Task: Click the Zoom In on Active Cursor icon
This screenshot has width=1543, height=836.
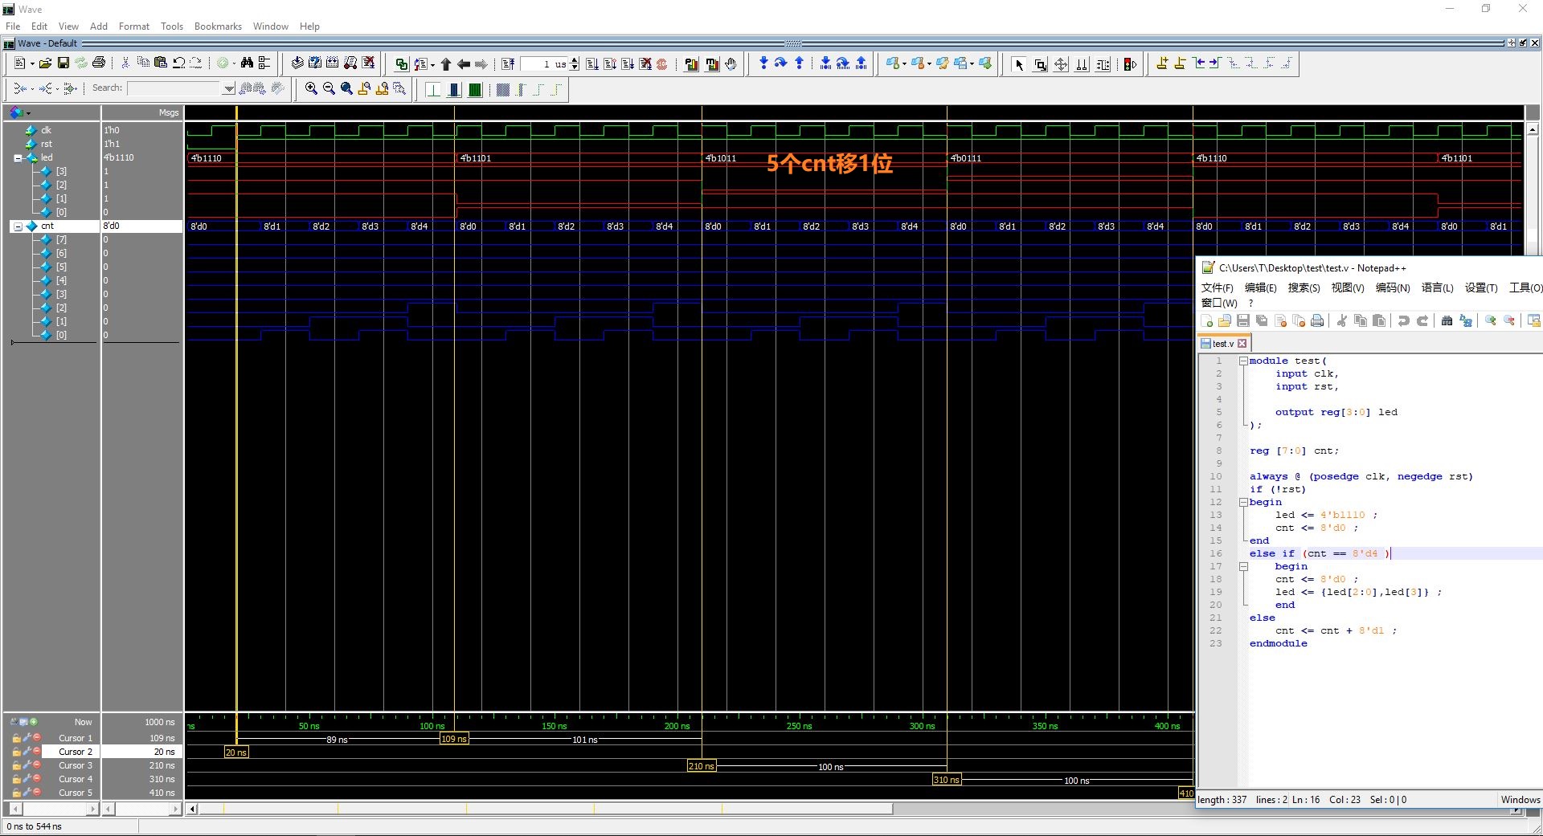Action: [x=364, y=88]
